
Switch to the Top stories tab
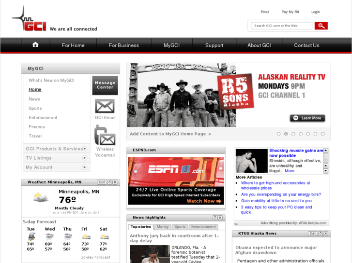141,227
